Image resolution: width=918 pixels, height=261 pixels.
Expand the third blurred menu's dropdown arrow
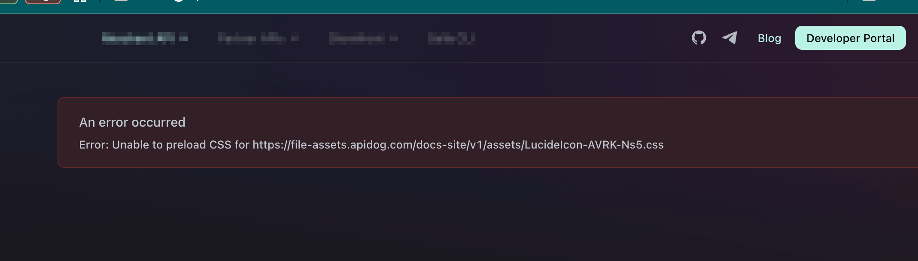tap(394, 39)
